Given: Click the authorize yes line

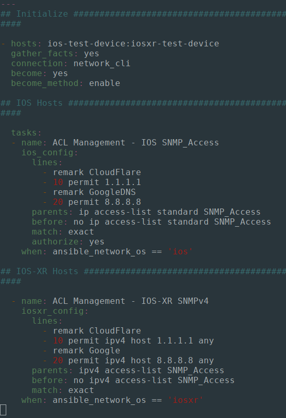Looking at the screenshot, I should tap(68, 242).
